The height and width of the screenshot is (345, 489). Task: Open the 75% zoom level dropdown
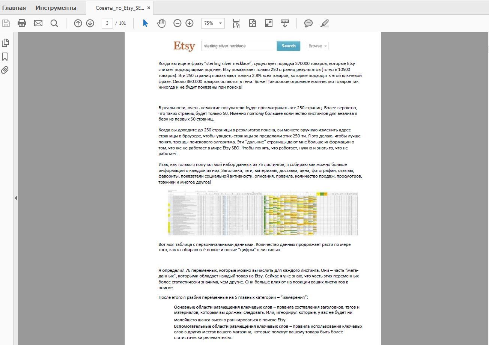click(x=213, y=23)
